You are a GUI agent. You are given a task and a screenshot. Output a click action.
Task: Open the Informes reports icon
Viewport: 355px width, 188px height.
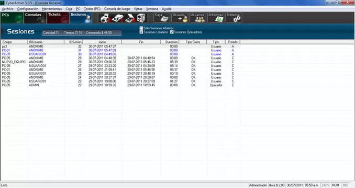coord(216,18)
